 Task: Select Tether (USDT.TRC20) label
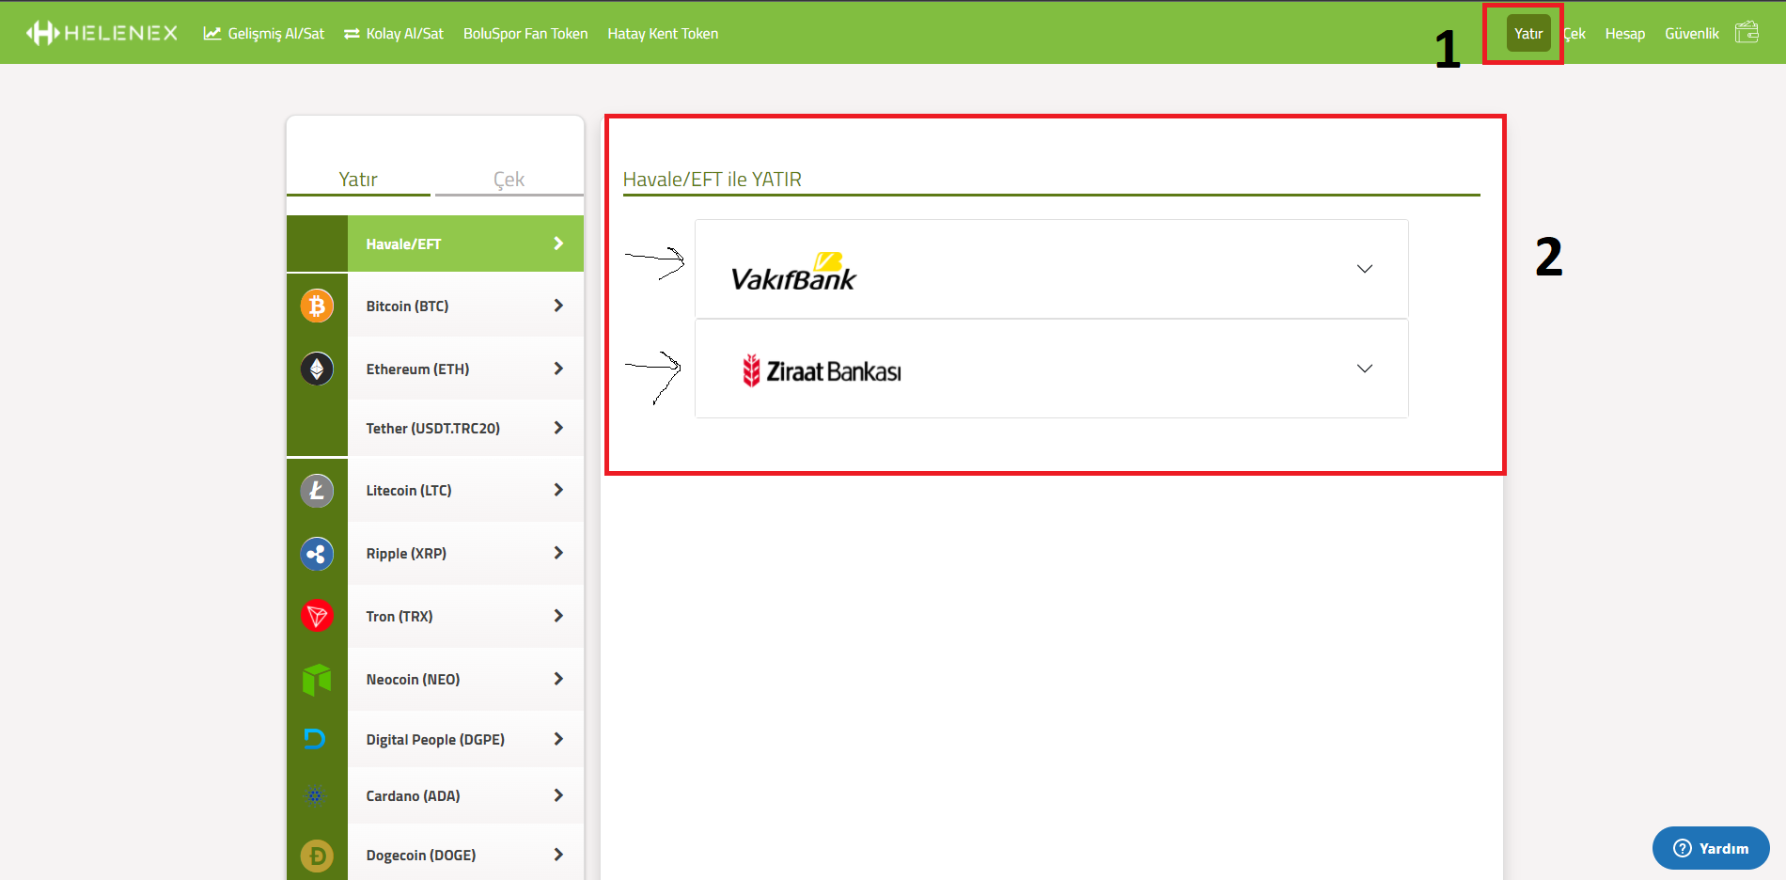(432, 429)
